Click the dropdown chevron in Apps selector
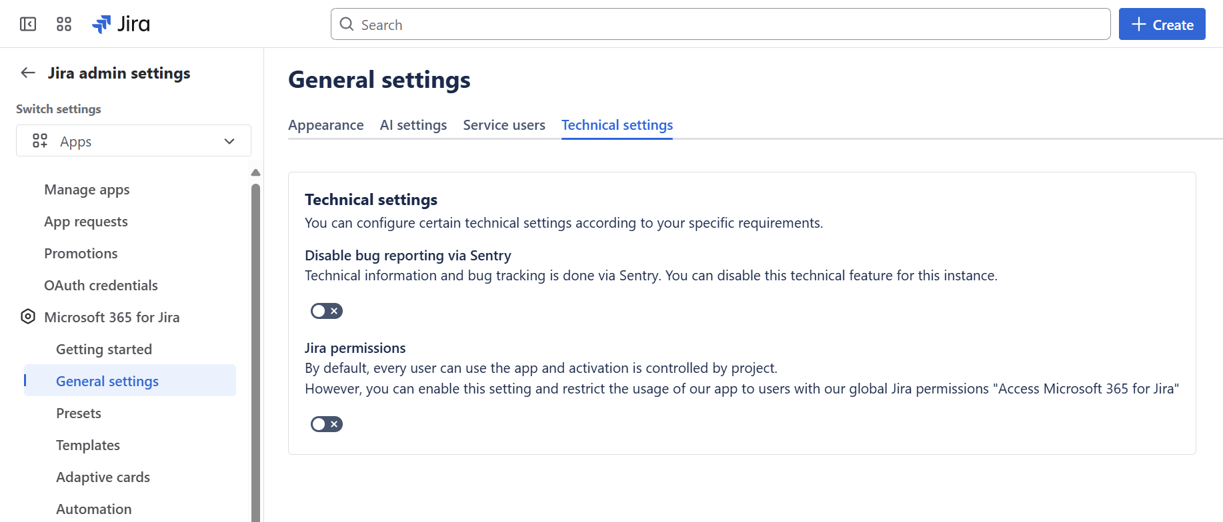 tap(229, 141)
